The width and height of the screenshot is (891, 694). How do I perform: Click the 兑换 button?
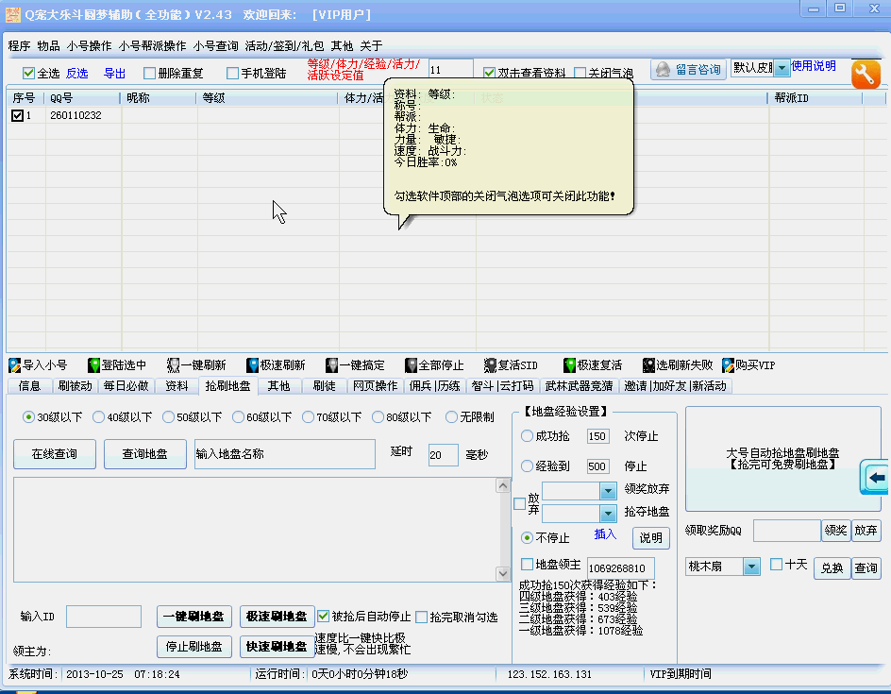point(832,567)
